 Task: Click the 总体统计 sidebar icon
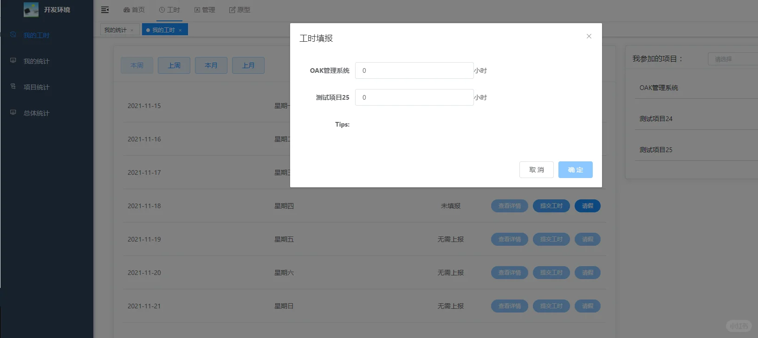13,113
